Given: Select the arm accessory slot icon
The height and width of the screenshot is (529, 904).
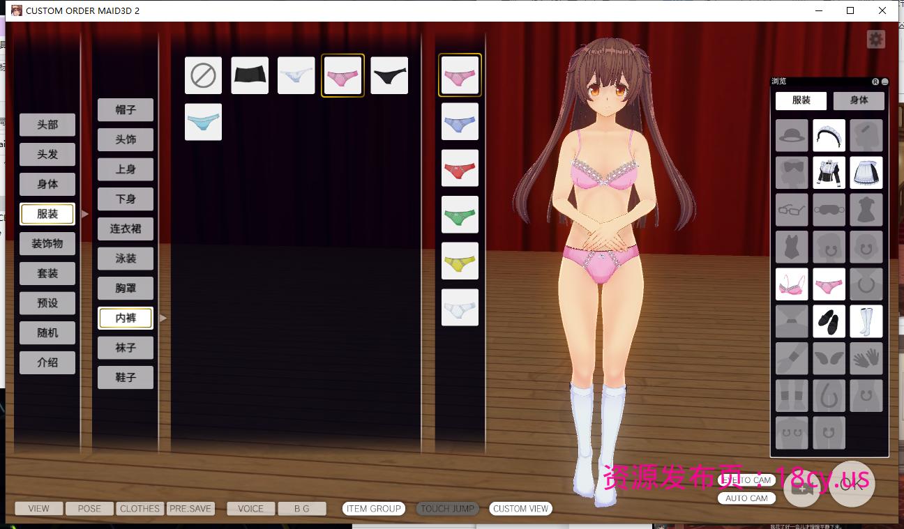Looking at the screenshot, I should pyautogui.click(x=792, y=358).
